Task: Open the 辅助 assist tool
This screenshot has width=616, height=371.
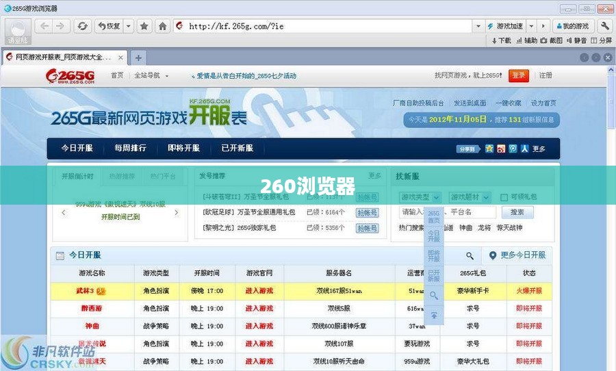Action: [x=526, y=40]
